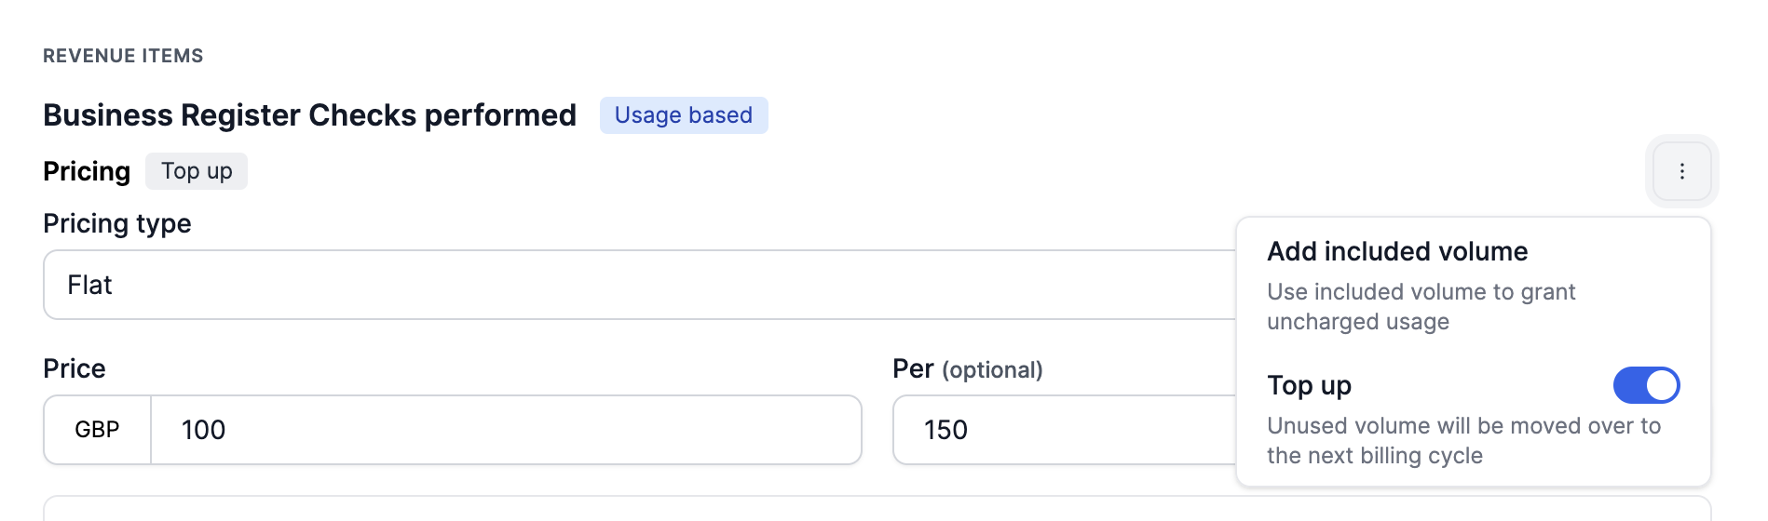Click the Pricing type field label

tap(117, 223)
